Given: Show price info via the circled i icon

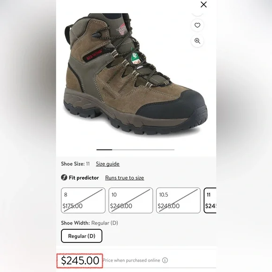Looking at the screenshot, I should (x=165, y=260).
